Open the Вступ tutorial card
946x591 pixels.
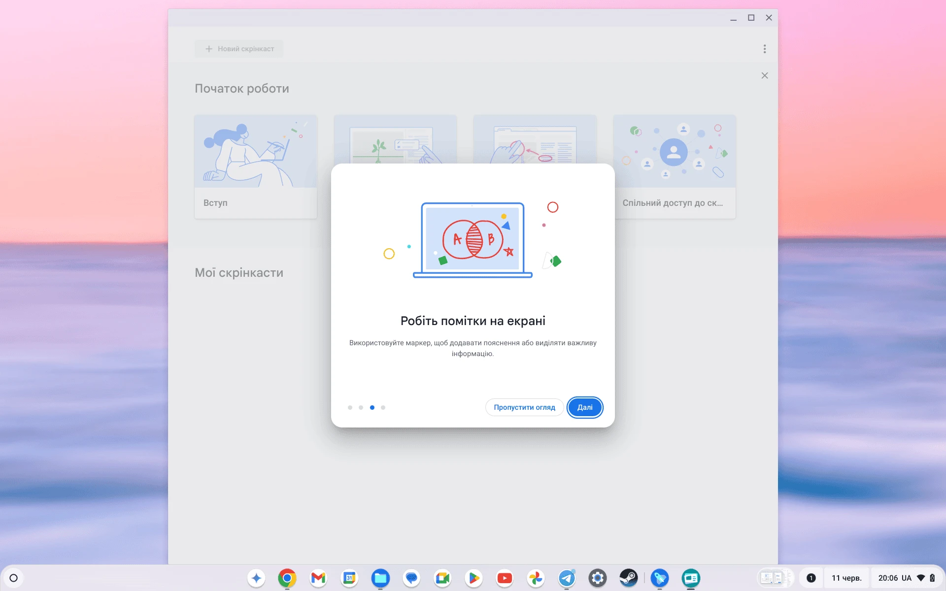(256, 167)
